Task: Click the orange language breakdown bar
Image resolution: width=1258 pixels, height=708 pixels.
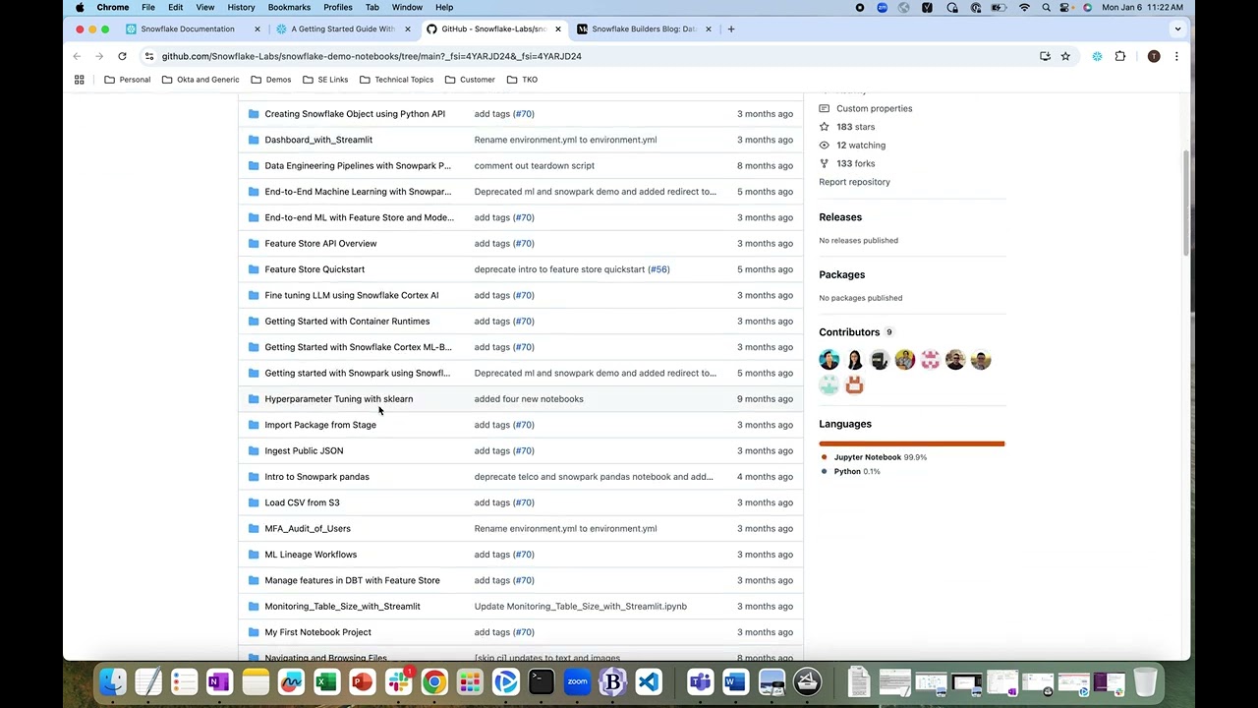Action: [x=912, y=443]
